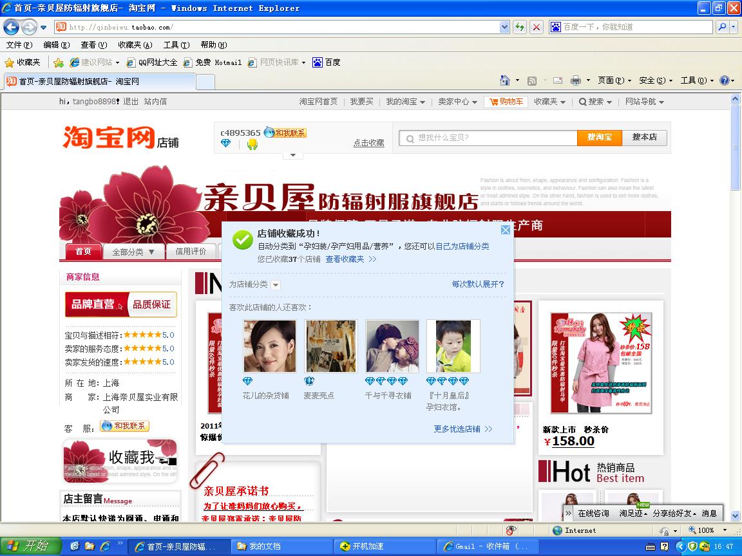Click the 退出 logout link
This screenshot has height=556, width=742.
click(x=131, y=102)
